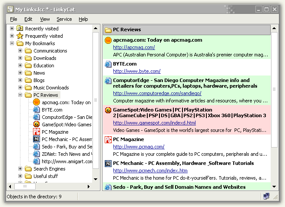Click tree pane scroll up arrow
This screenshot has width=285, height=207.
pos(96,28)
